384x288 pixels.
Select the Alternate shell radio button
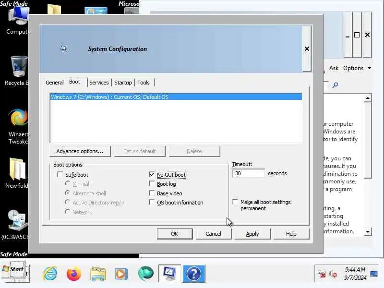pyautogui.click(x=67, y=193)
